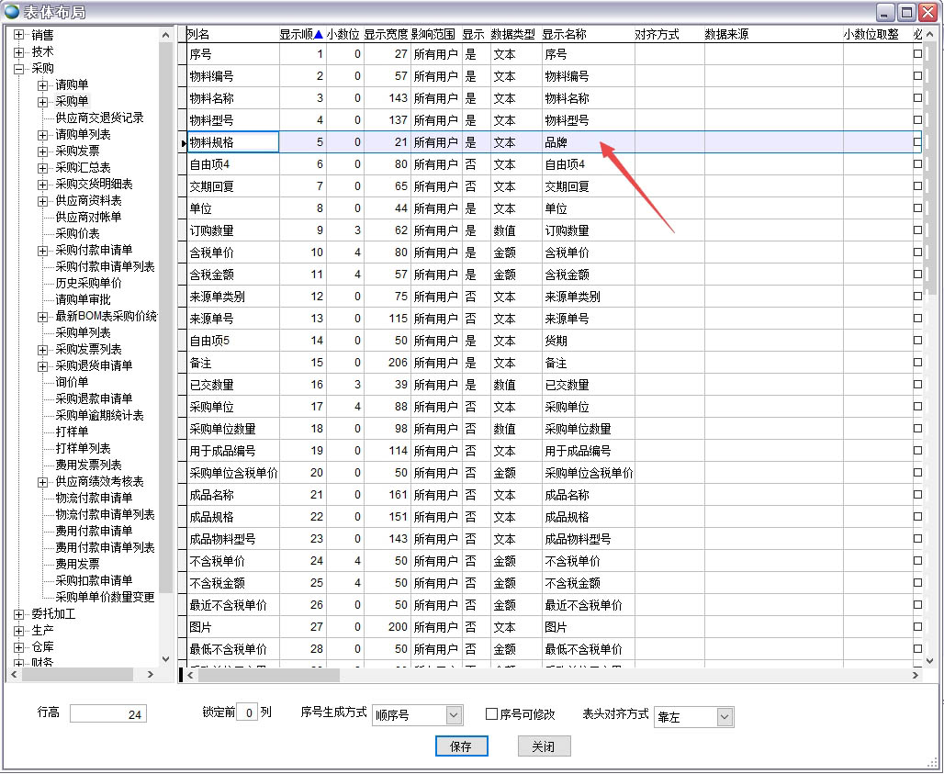
Task: Click the 保存 button
Action: pos(461,746)
